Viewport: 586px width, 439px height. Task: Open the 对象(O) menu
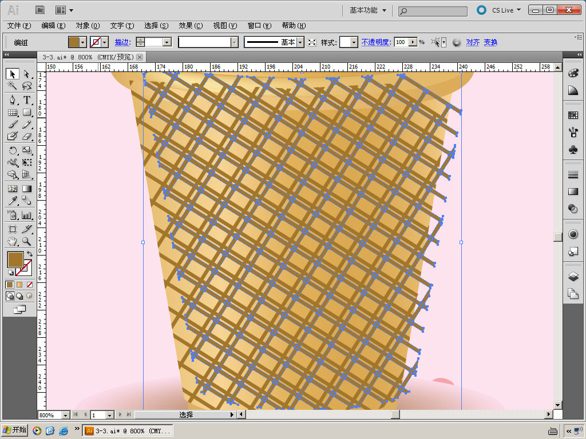click(88, 26)
